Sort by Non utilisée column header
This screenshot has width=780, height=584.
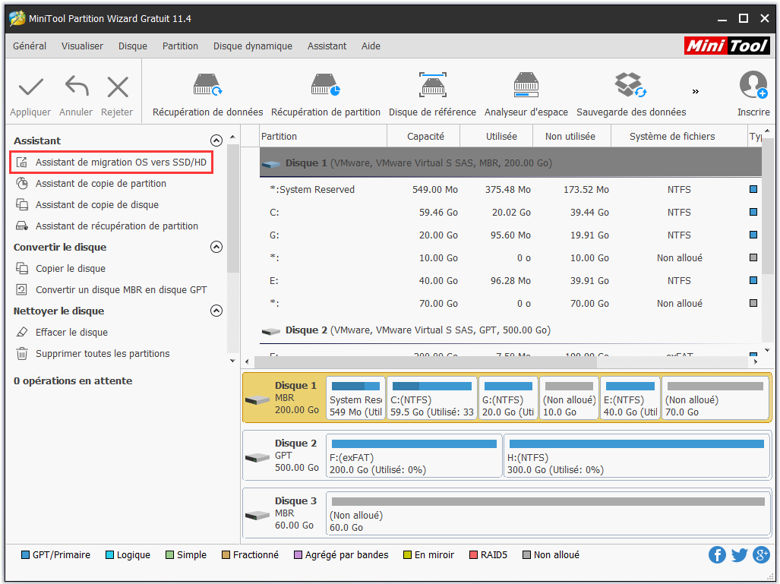pos(572,136)
